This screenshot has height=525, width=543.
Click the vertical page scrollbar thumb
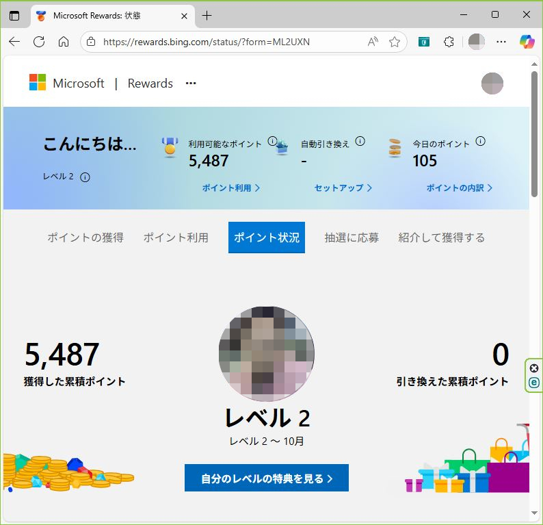click(534, 134)
